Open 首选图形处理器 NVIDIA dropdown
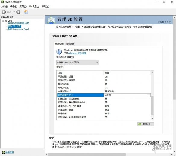This screenshot has width=176, height=156. pos(77,62)
